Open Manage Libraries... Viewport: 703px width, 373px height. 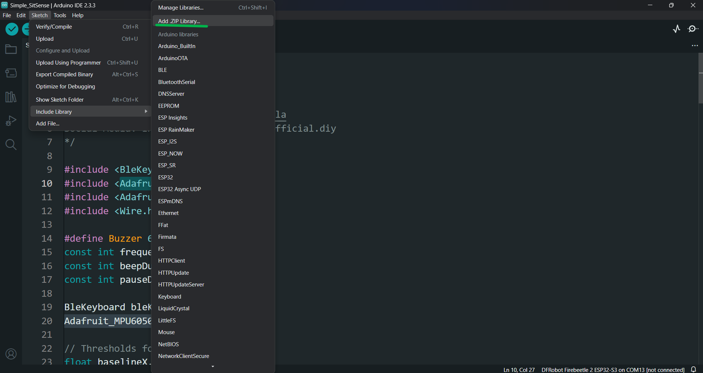[x=213, y=8]
